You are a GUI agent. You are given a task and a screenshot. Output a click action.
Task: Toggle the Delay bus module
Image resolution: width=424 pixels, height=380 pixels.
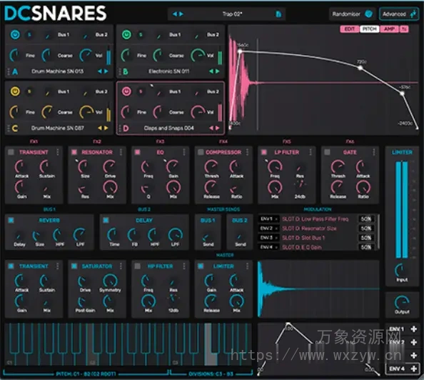[106, 220]
